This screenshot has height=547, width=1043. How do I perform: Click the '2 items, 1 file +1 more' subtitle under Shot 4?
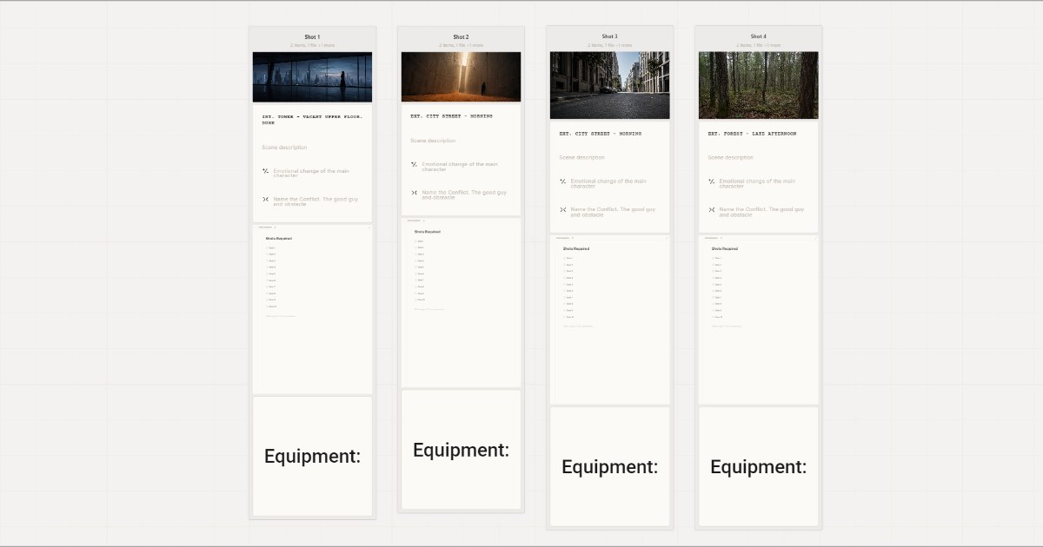tap(758, 45)
